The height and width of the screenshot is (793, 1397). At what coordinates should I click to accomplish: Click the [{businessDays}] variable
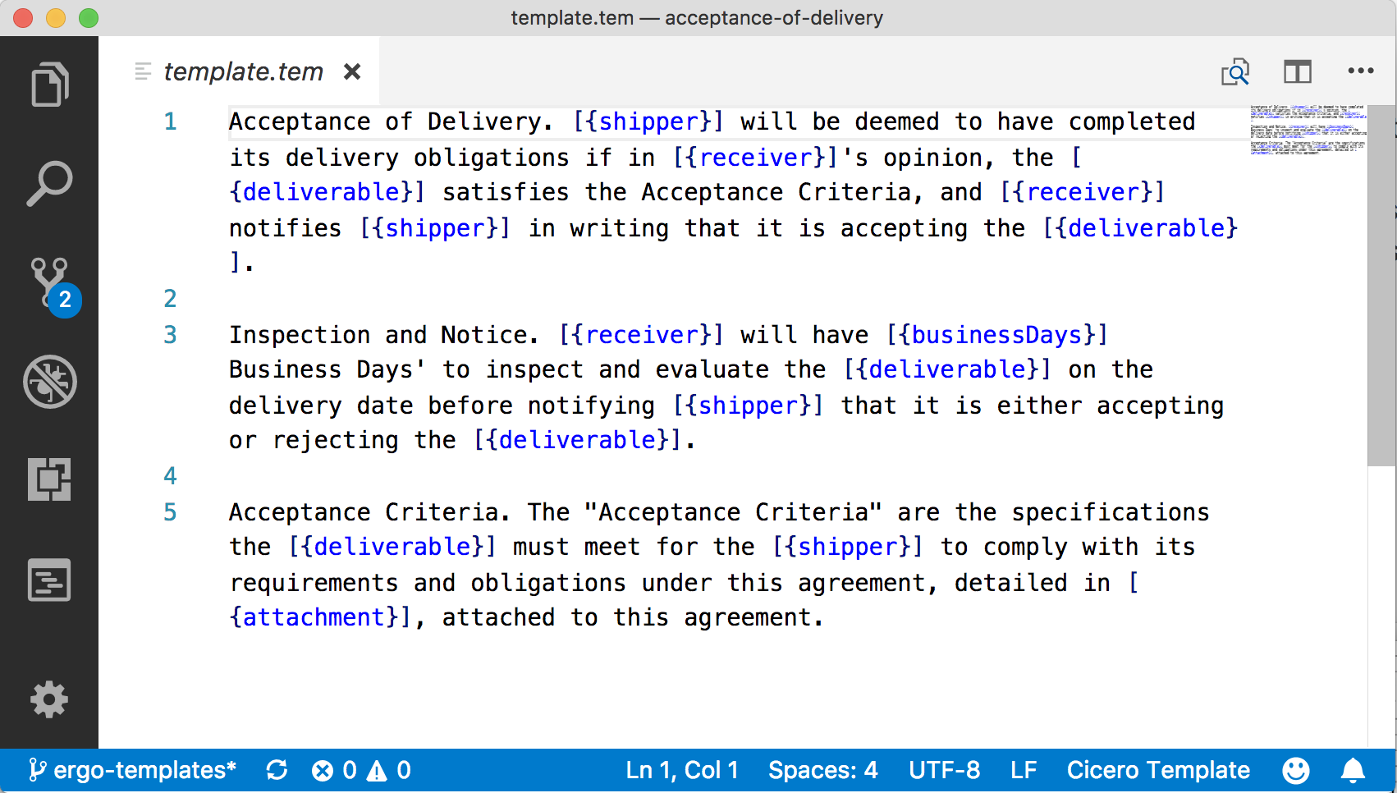(997, 335)
